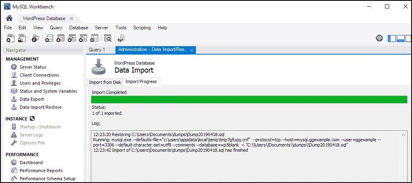Click the Data Import/Restore icon
This screenshot has width=412, height=183.
click(14, 107)
